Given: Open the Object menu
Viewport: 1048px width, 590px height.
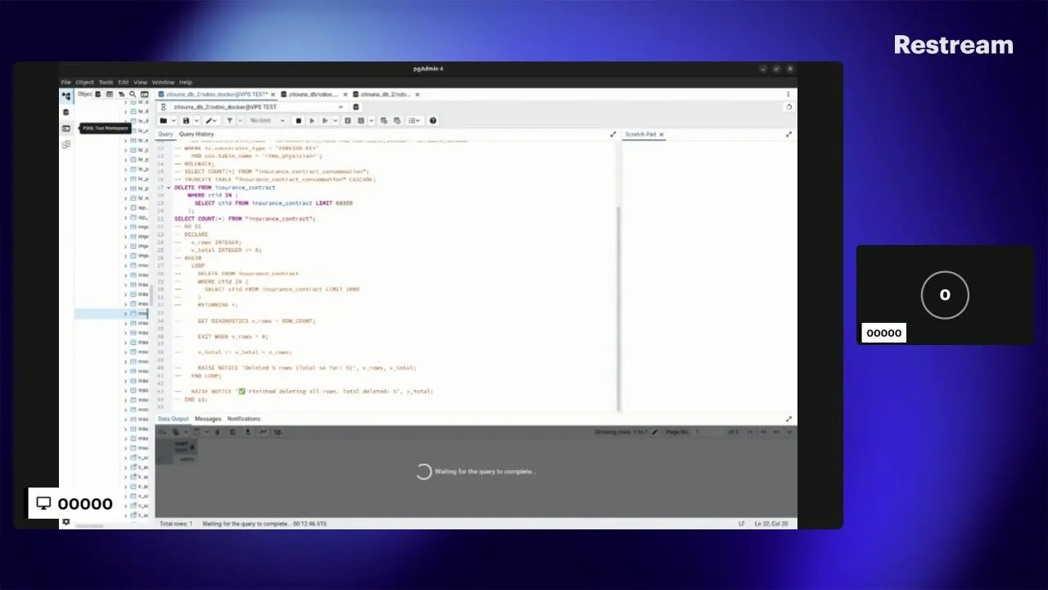Looking at the screenshot, I should (84, 82).
